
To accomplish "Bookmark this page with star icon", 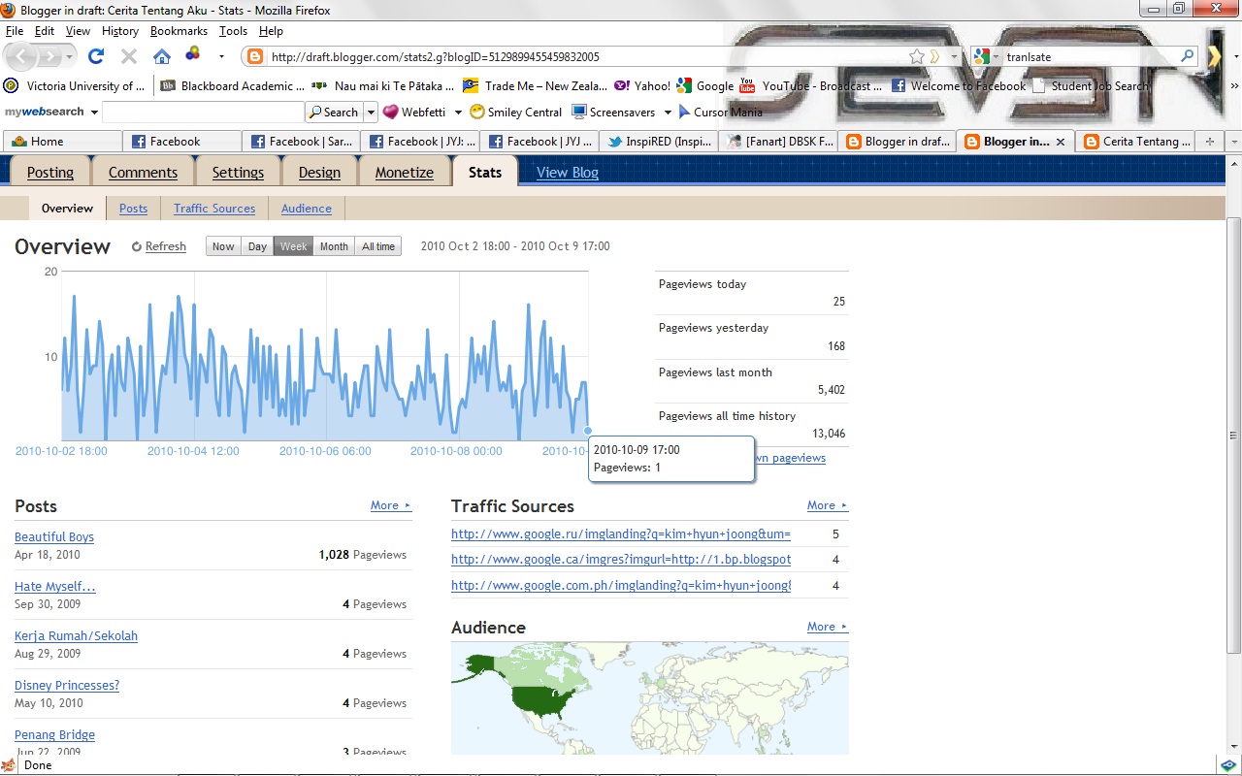I will point(917,56).
